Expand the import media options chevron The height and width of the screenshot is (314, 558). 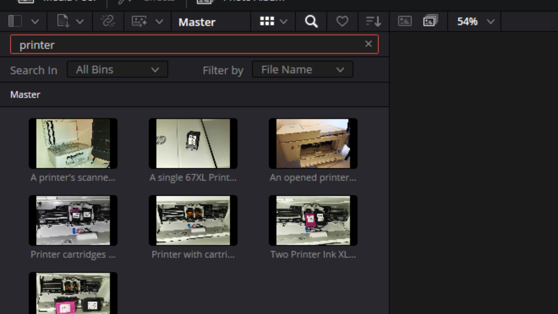click(80, 22)
